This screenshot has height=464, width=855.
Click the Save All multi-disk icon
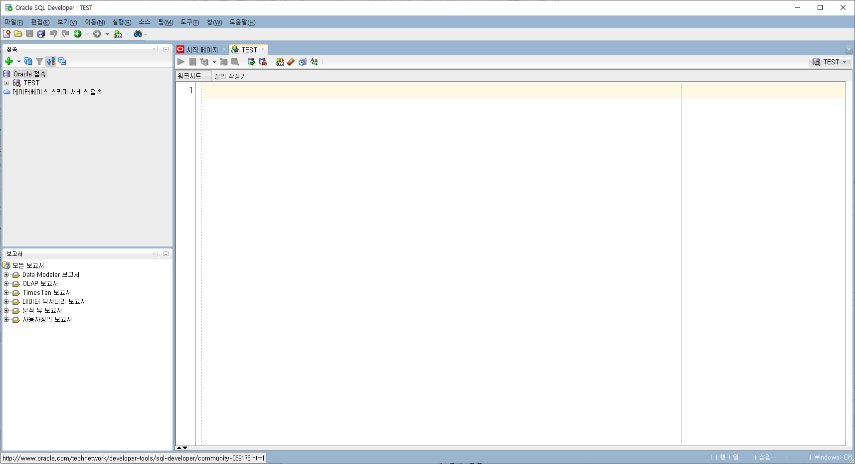pyautogui.click(x=41, y=34)
